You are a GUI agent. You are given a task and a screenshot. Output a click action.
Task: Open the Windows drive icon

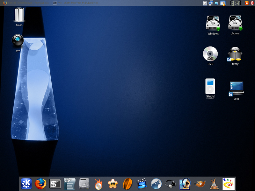213,23
